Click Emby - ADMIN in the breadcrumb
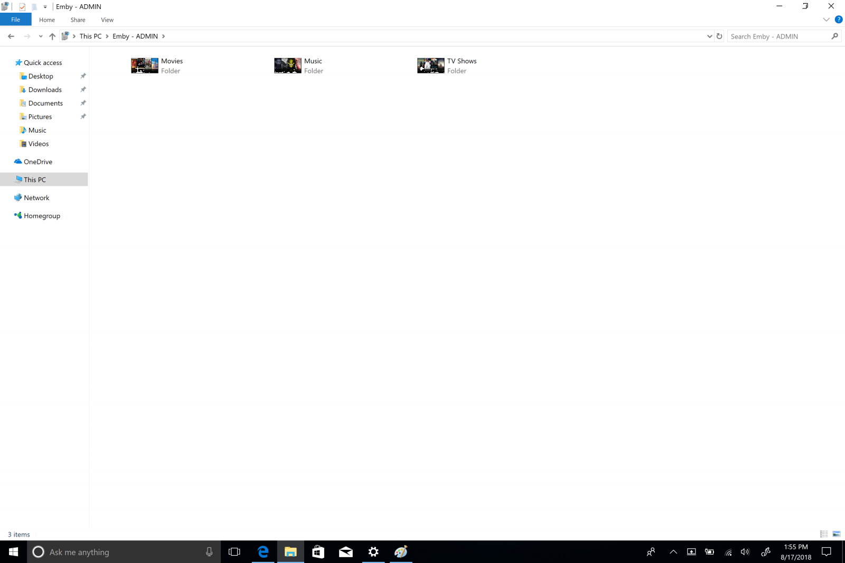Viewport: 845px width, 563px height. 135,36
